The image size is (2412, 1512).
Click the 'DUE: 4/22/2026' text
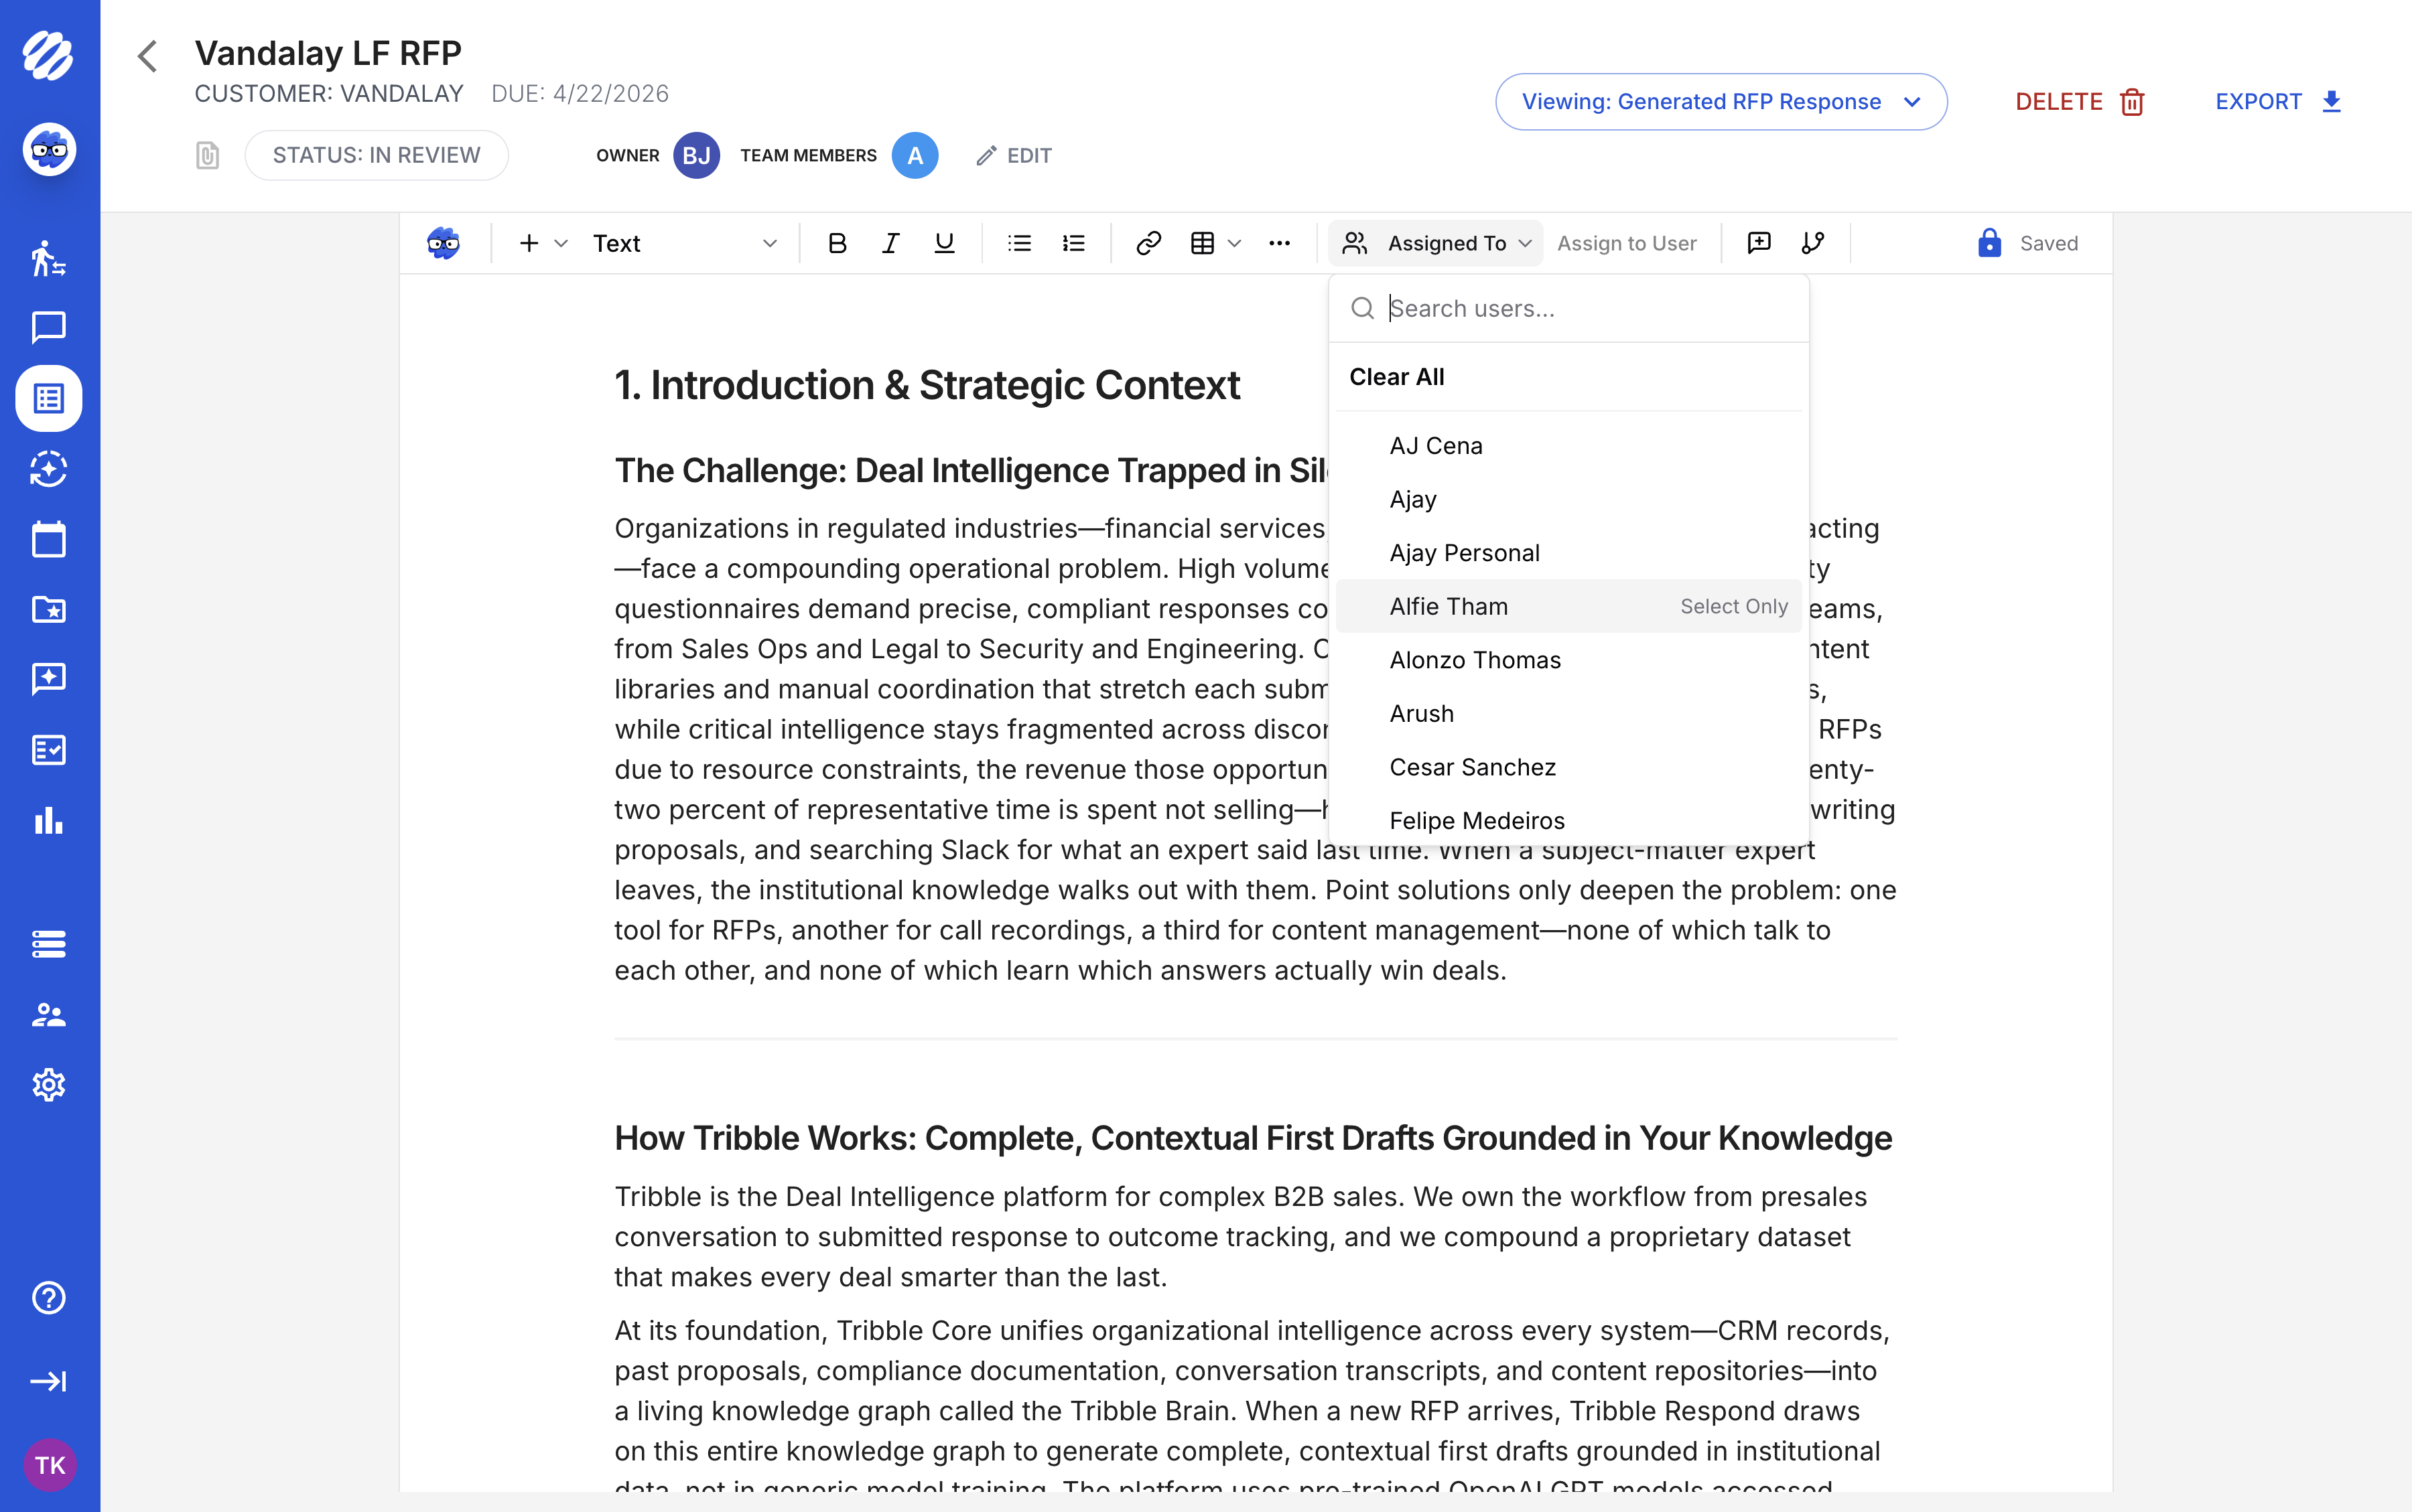(x=580, y=93)
